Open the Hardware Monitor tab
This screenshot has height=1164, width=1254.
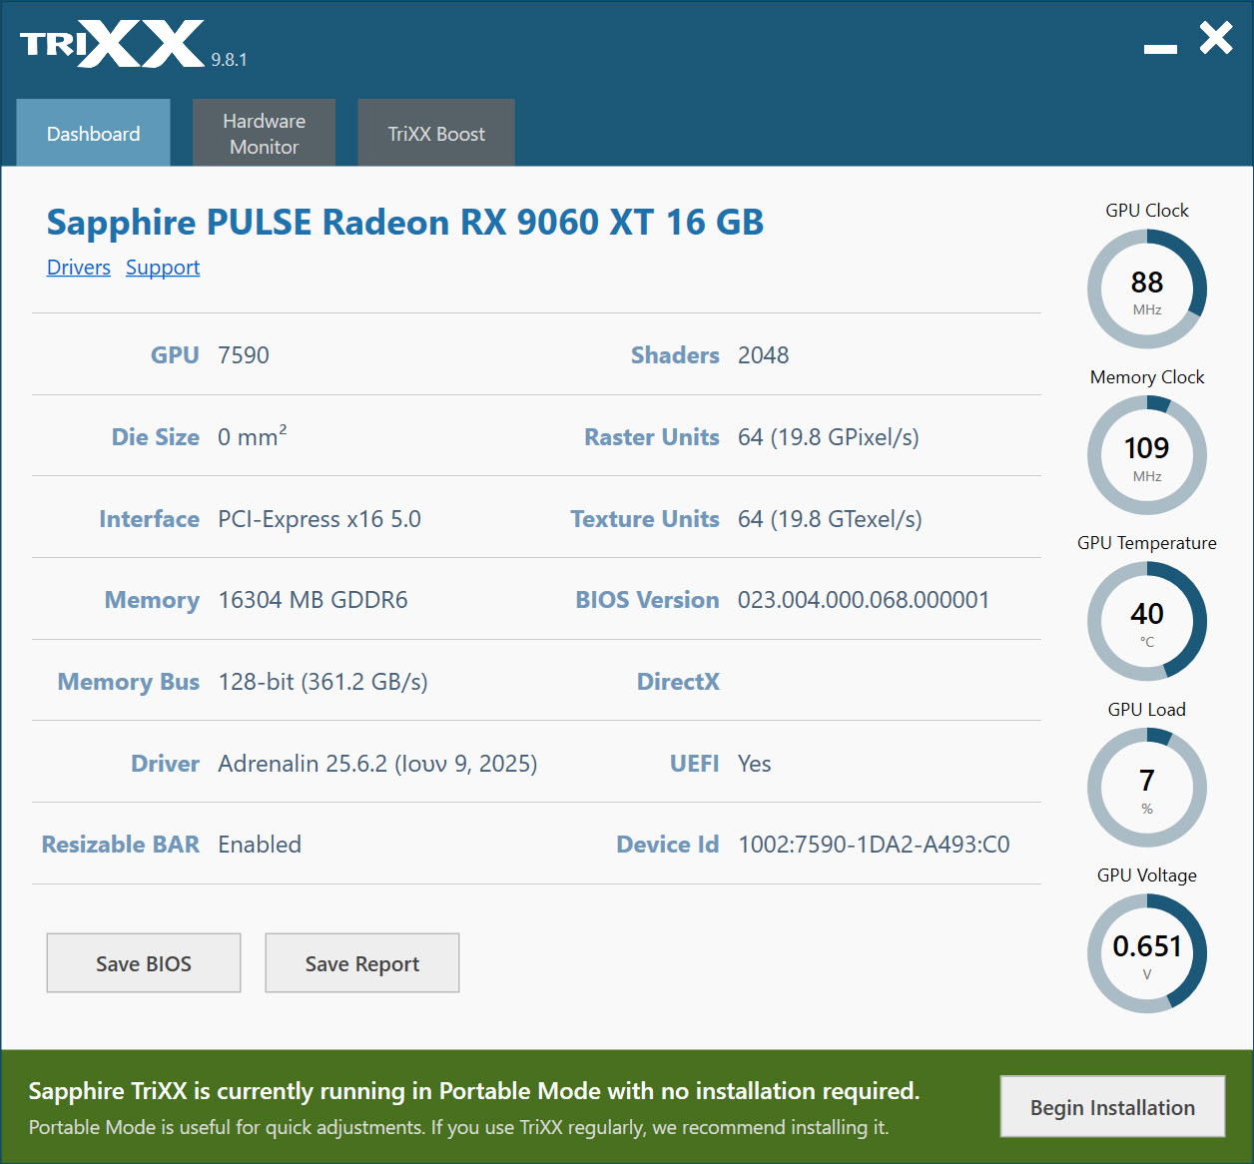(264, 133)
